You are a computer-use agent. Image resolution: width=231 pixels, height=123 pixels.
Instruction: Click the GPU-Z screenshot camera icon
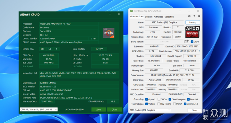[x=189, y=16]
